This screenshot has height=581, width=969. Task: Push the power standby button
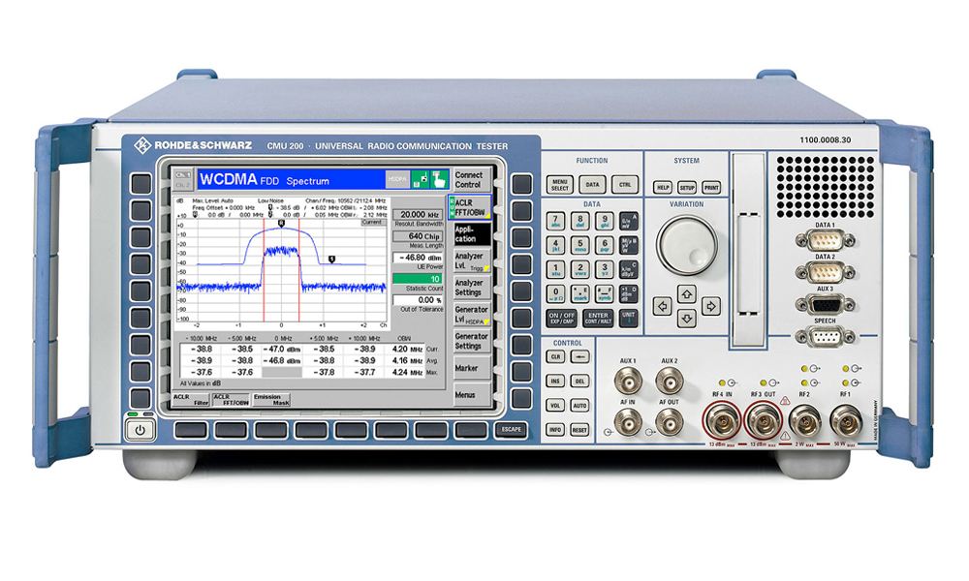[x=140, y=430]
